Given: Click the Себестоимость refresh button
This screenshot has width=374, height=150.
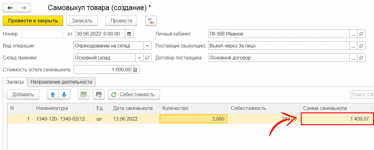Looking at the screenshot, I should (133, 95).
